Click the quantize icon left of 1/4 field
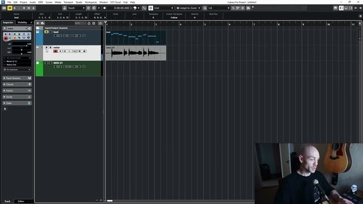The height and width of the screenshot is (204, 363). (205, 8)
